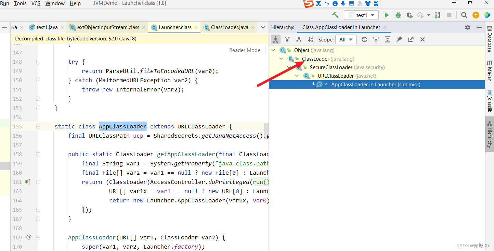Open dropdown arrow next to profiler icon
This screenshot has width=494, height=251.
(x=429, y=15)
